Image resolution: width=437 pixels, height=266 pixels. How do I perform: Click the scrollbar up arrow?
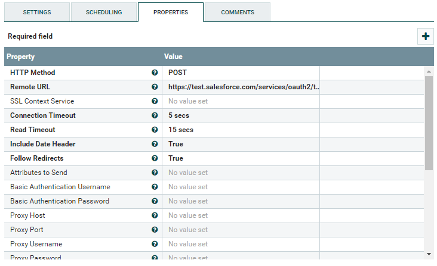point(429,71)
